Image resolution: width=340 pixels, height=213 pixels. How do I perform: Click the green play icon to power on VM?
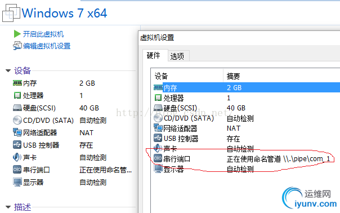coord(17,34)
